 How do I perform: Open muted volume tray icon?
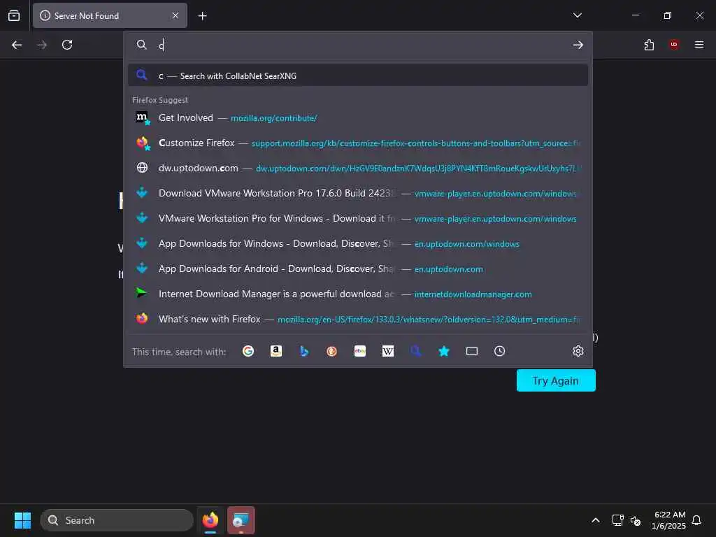[x=635, y=520]
